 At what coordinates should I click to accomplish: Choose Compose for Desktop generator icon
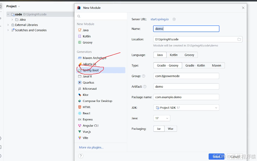pyautogui.click(x=80, y=101)
